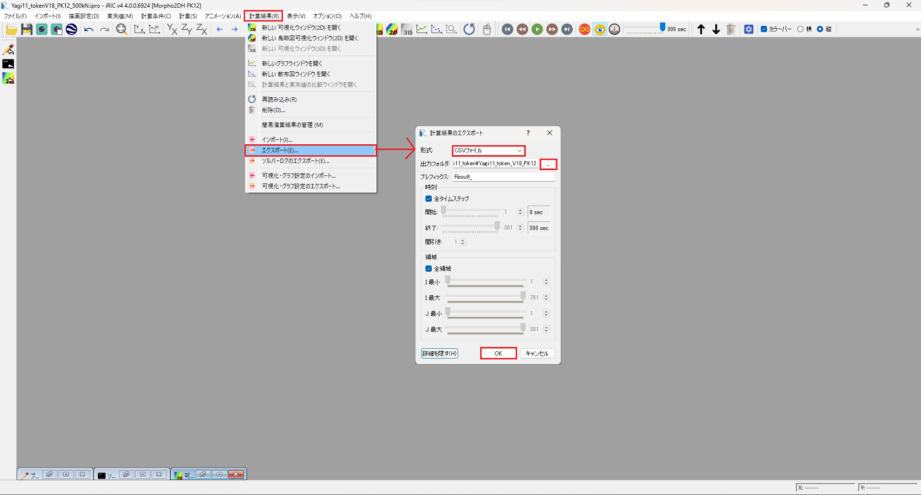This screenshot has width=921, height=495.
Task: Uncheck the 全タイムステップ checkbox
Action: tap(429, 199)
